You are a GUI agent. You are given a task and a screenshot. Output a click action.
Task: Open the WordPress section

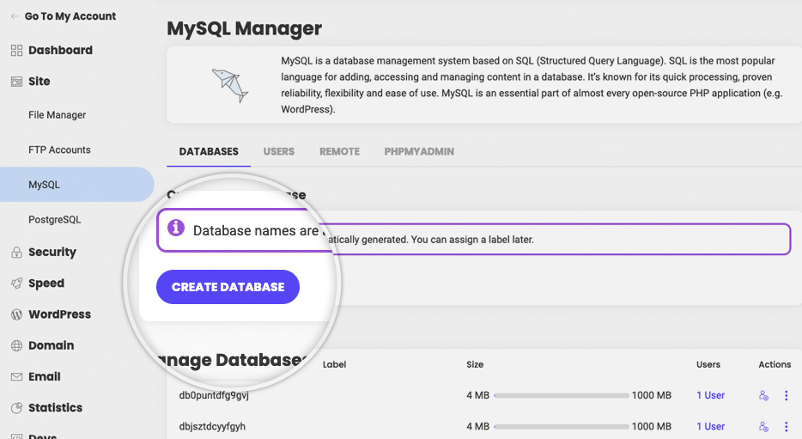click(60, 314)
